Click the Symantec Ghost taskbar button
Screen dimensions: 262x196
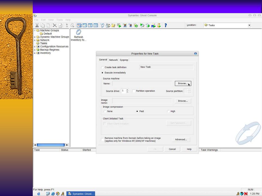pos(81,194)
